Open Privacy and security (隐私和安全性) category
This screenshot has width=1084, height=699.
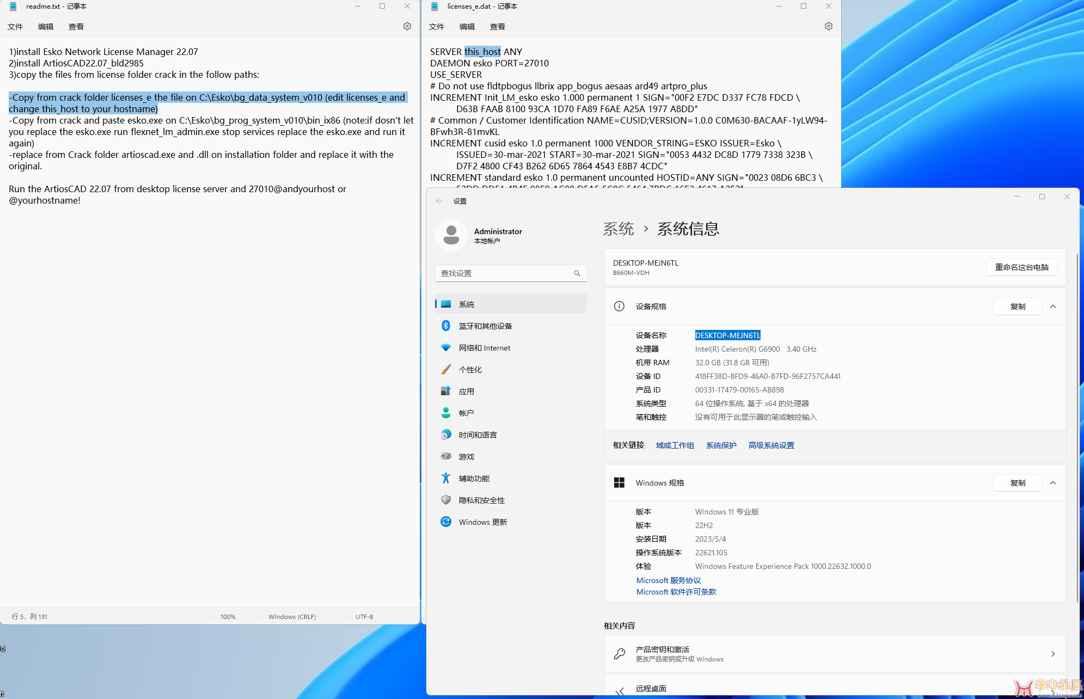click(511, 500)
